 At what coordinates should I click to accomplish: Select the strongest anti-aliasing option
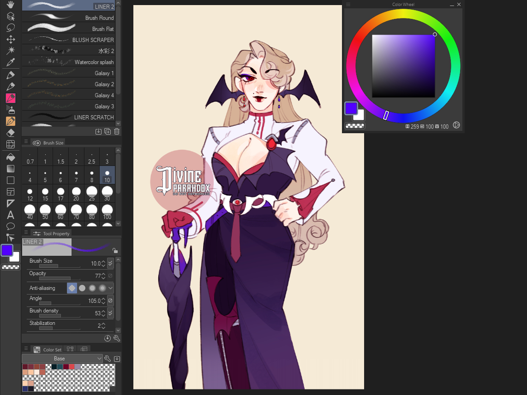coord(102,288)
